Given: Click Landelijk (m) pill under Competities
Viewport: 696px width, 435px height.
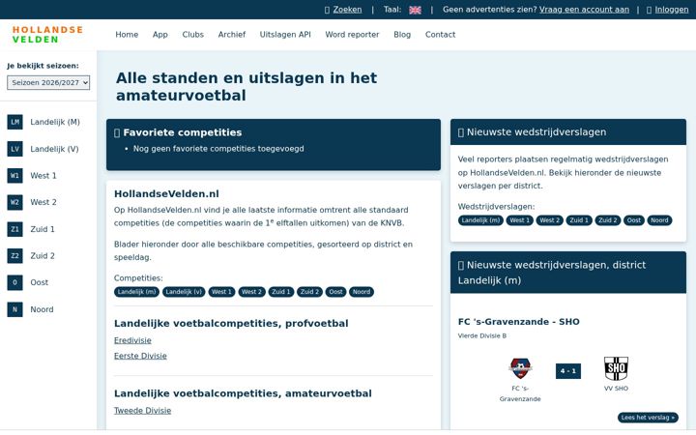Looking at the screenshot, I should tap(136, 292).
